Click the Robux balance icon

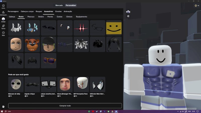click(196, 6)
